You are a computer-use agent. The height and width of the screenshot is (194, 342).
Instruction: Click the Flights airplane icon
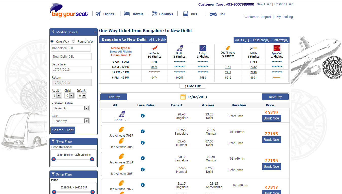pyautogui.click(x=98, y=14)
